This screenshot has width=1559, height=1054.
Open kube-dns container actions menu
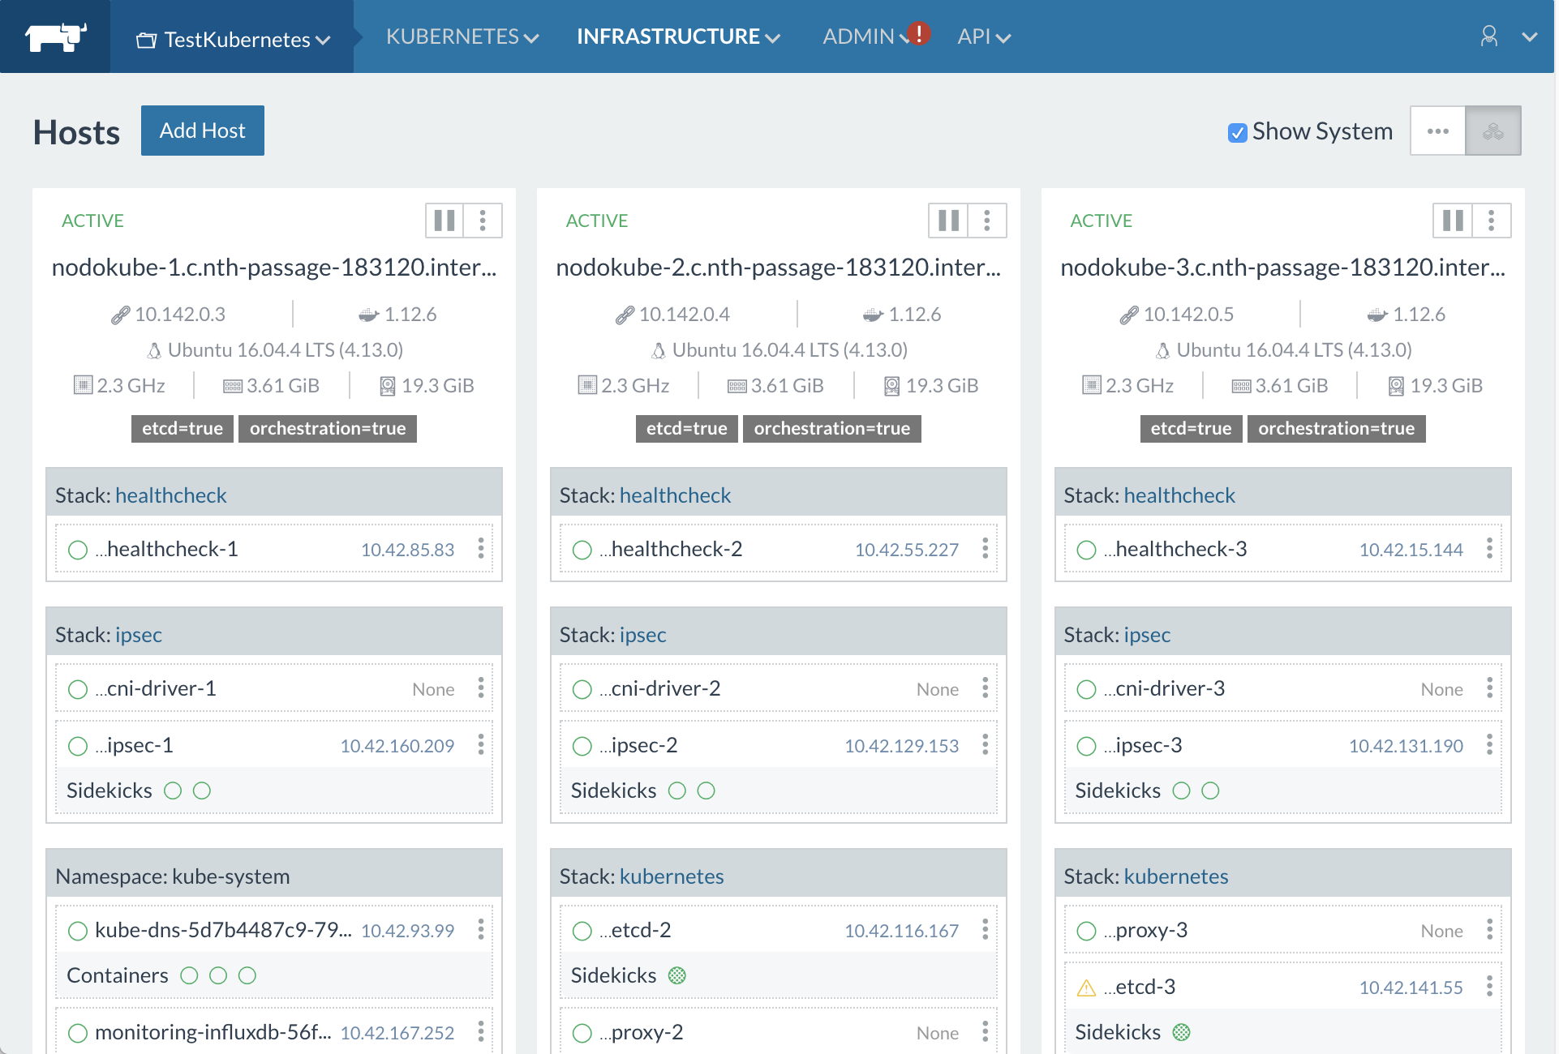tap(481, 930)
